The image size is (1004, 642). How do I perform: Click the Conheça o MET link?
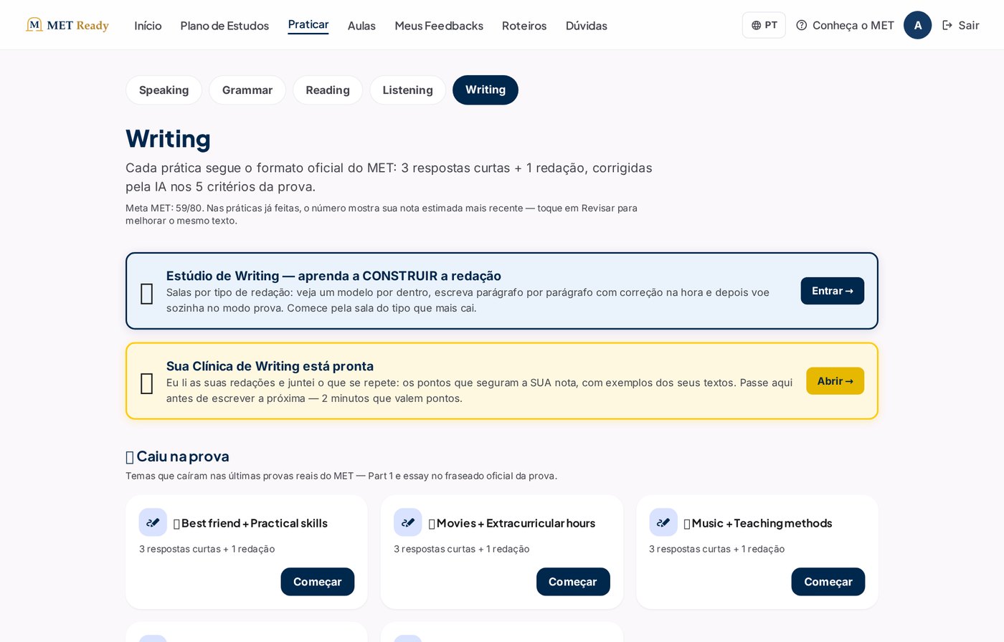[846, 25]
